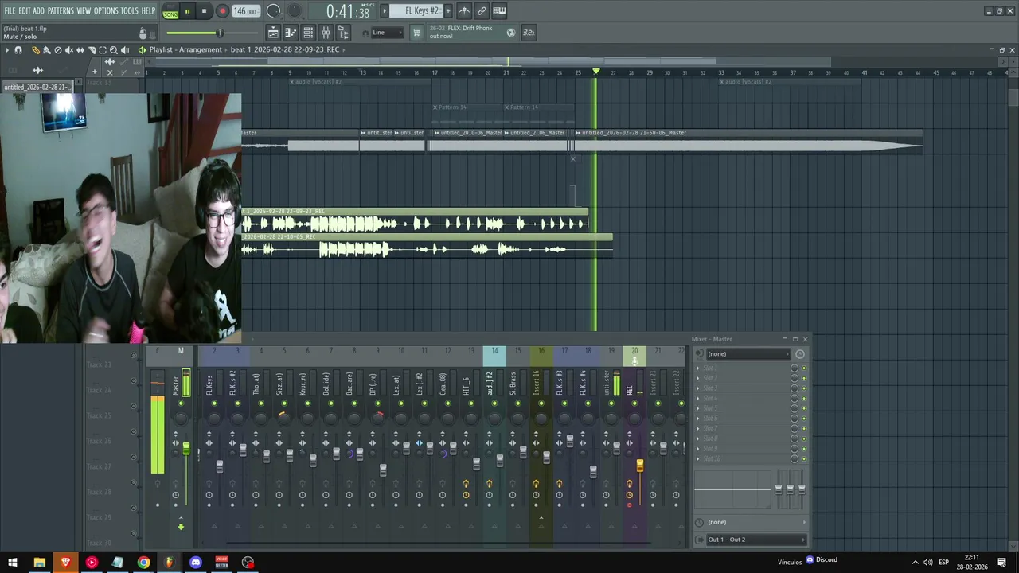Toggle Slot 5 effect enable light
Screen dimensions: 1019x573
(804, 408)
